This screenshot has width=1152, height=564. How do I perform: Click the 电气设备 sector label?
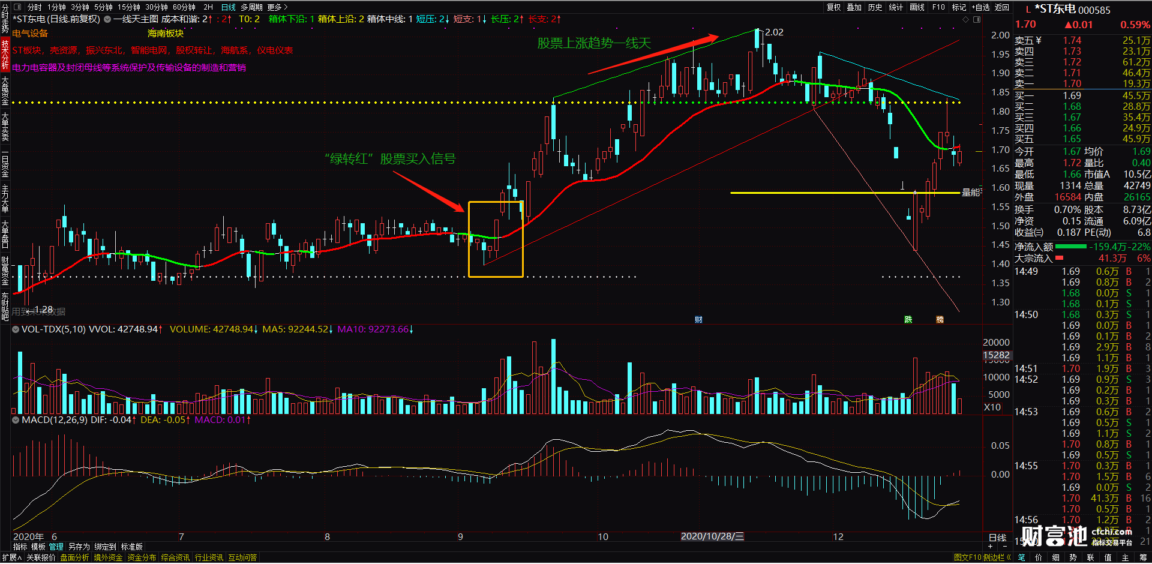click(30, 34)
